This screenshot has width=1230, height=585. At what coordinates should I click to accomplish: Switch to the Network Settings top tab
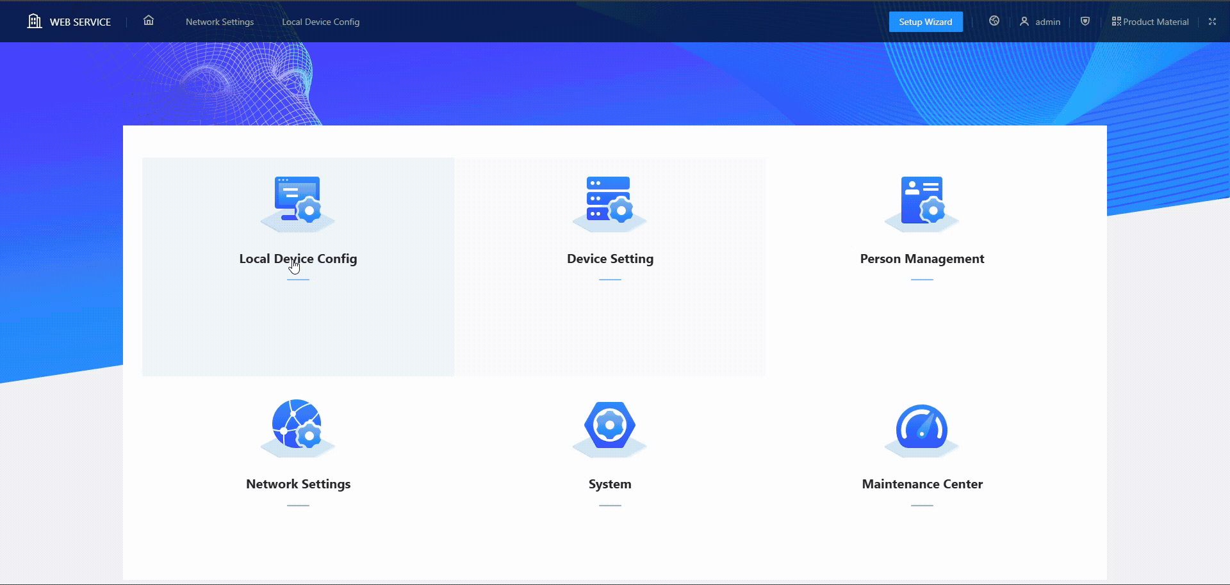220,22
